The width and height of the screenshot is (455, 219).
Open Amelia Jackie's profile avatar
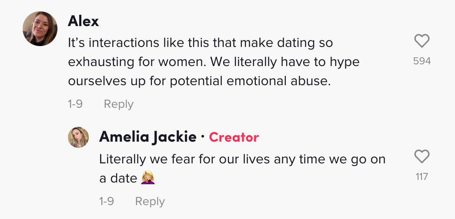[x=78, y=137]
